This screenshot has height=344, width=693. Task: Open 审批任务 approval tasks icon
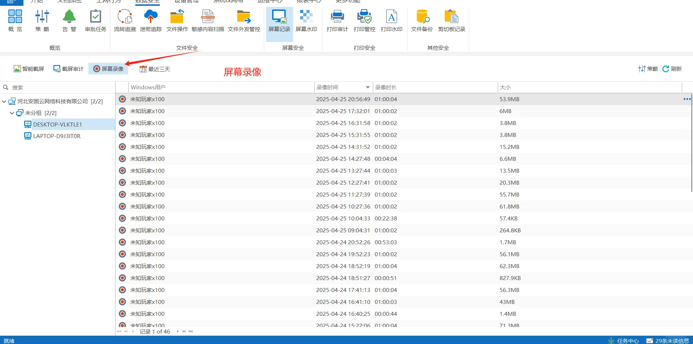click(x=96, y=21)
